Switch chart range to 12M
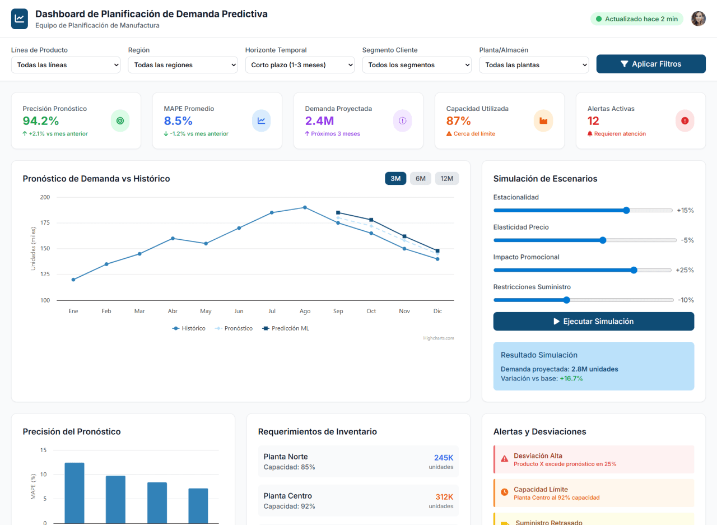The width and height of the screenshot is (717, 525). [x=447, y=179]
